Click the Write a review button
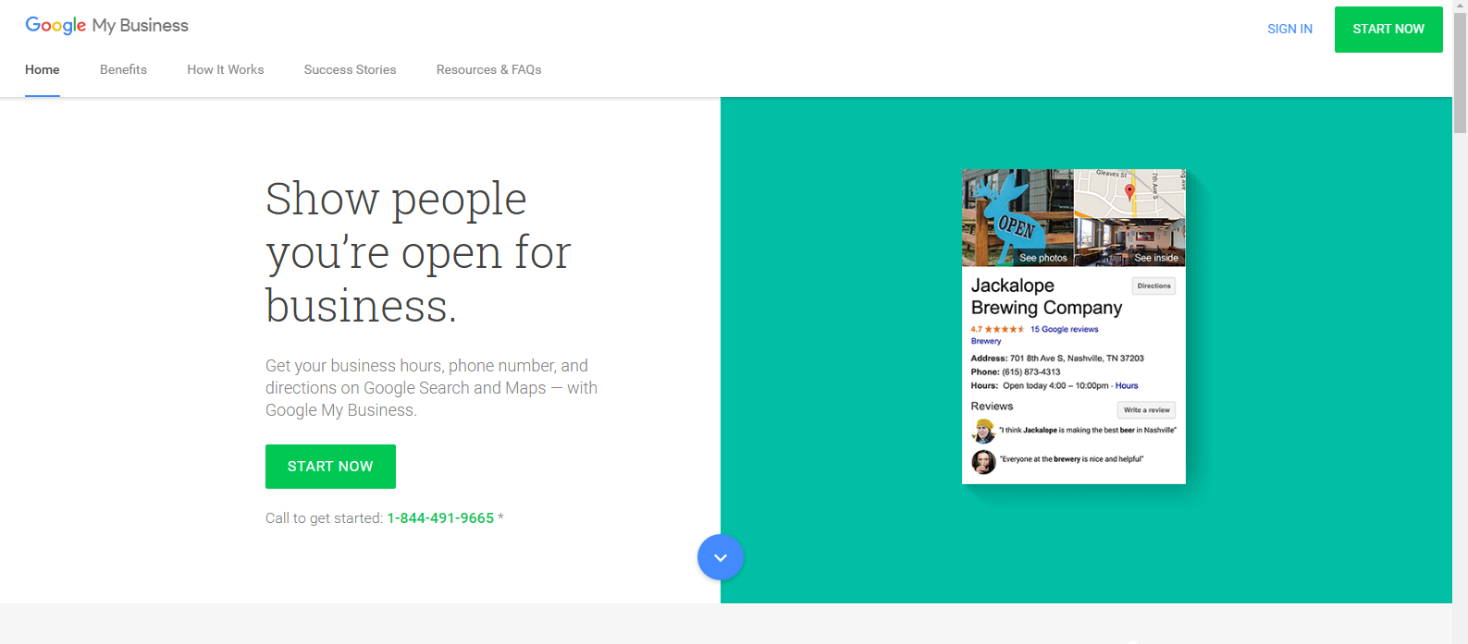Viewport: 1468px width, 644px height. pyautogui.click(x=1147, y=410)
